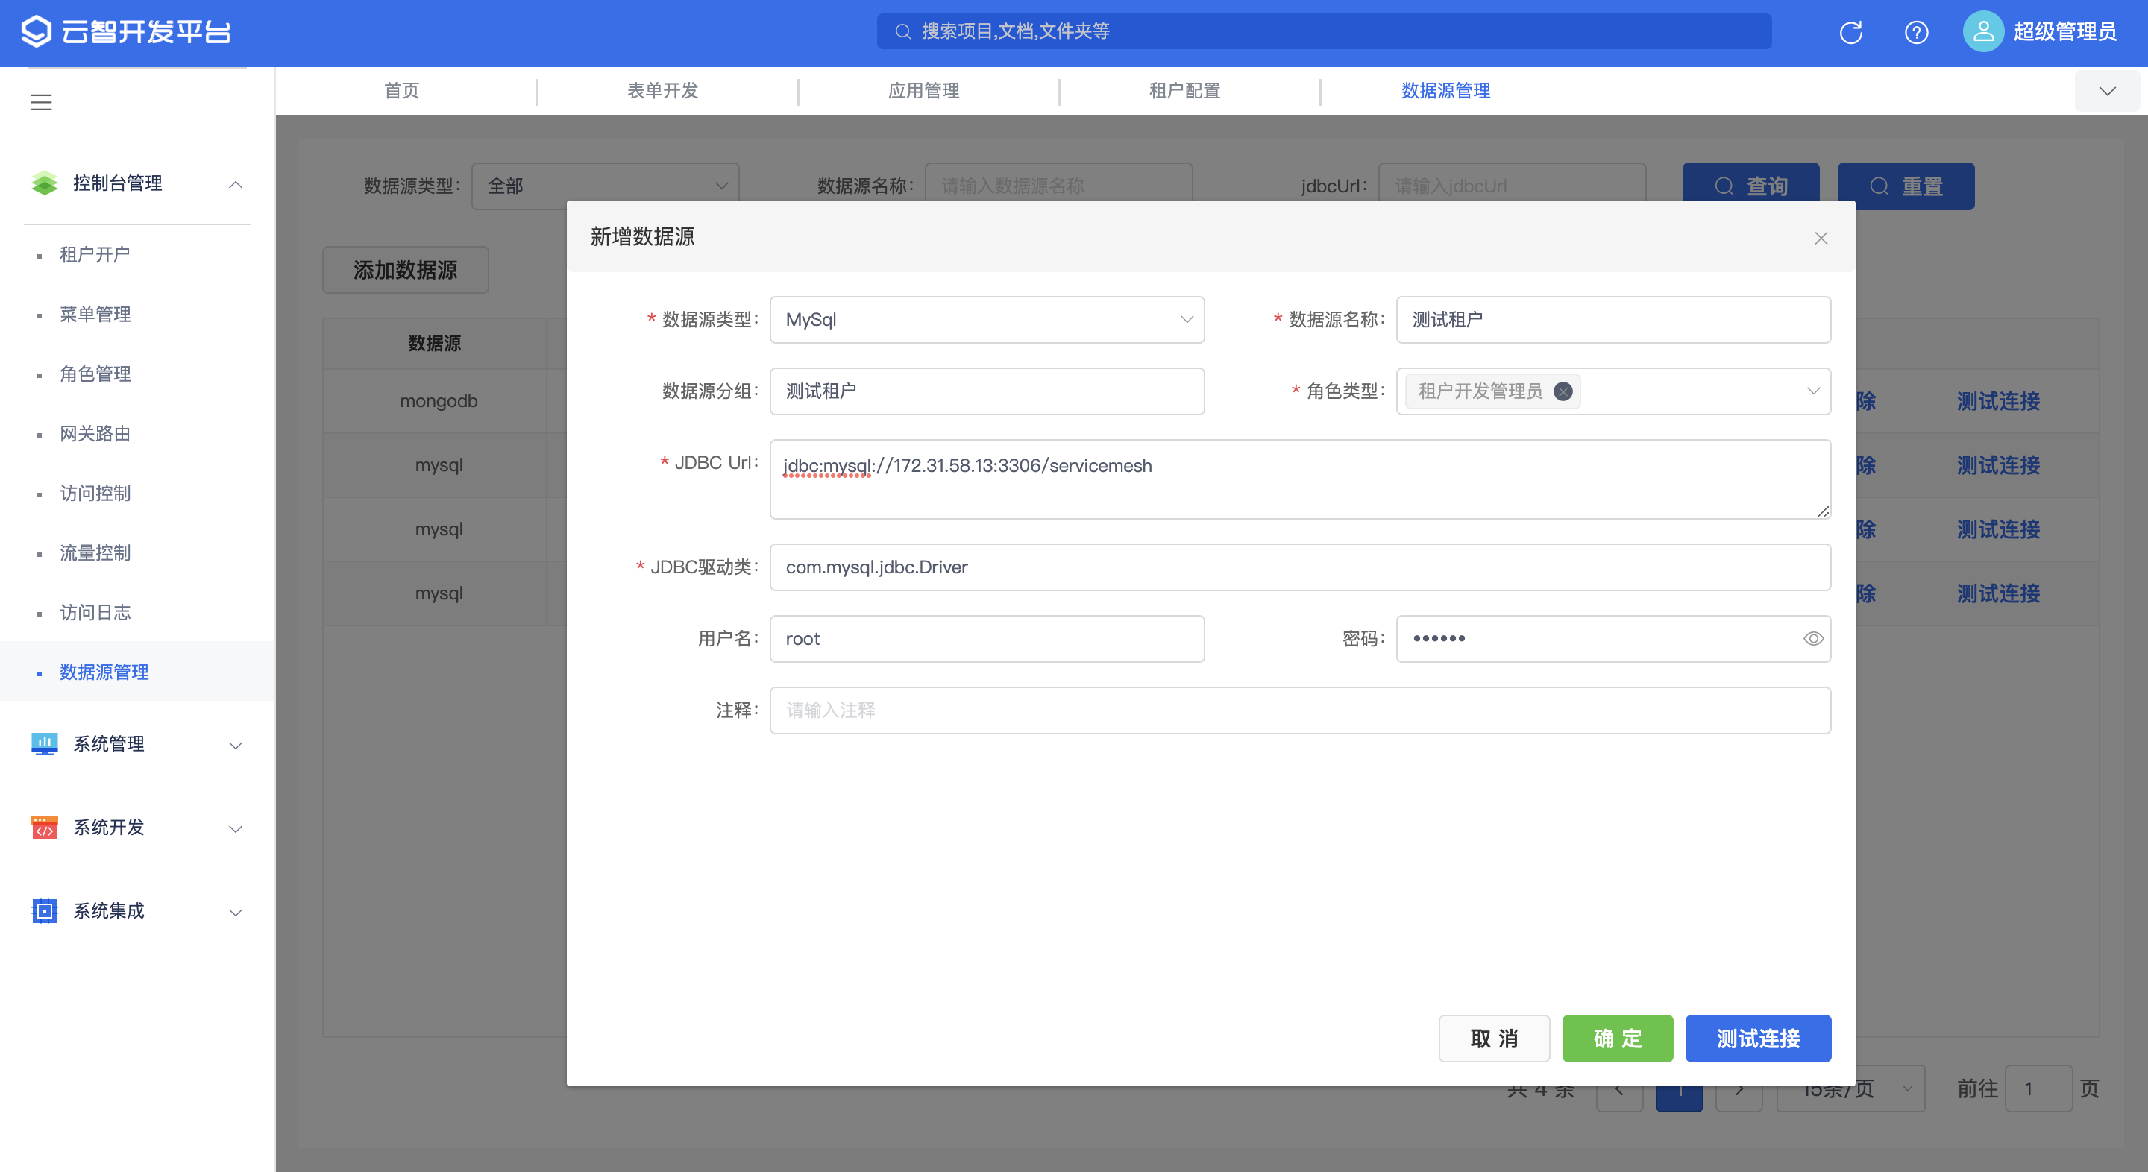Screen dimensions: 2148x1172
Task: Click the 取消 button
Action: [1493, 1039]
